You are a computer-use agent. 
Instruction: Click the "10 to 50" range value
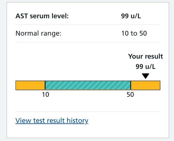[x=134, y=33]
